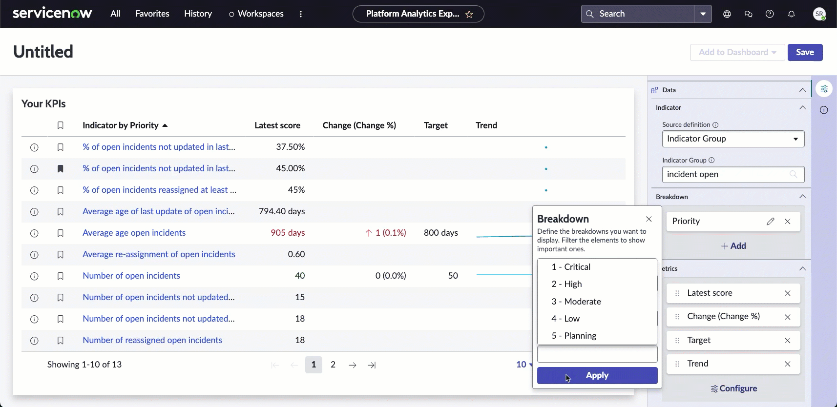Toggle bookmark for Number of reassigned open incidents
Viewport: 837px width, 407px height.
coord(61,341)
